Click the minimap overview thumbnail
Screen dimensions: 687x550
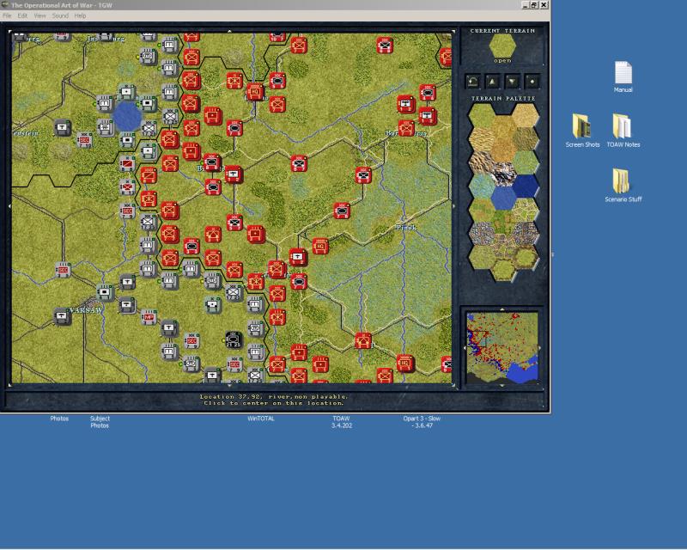pos(502,347)
